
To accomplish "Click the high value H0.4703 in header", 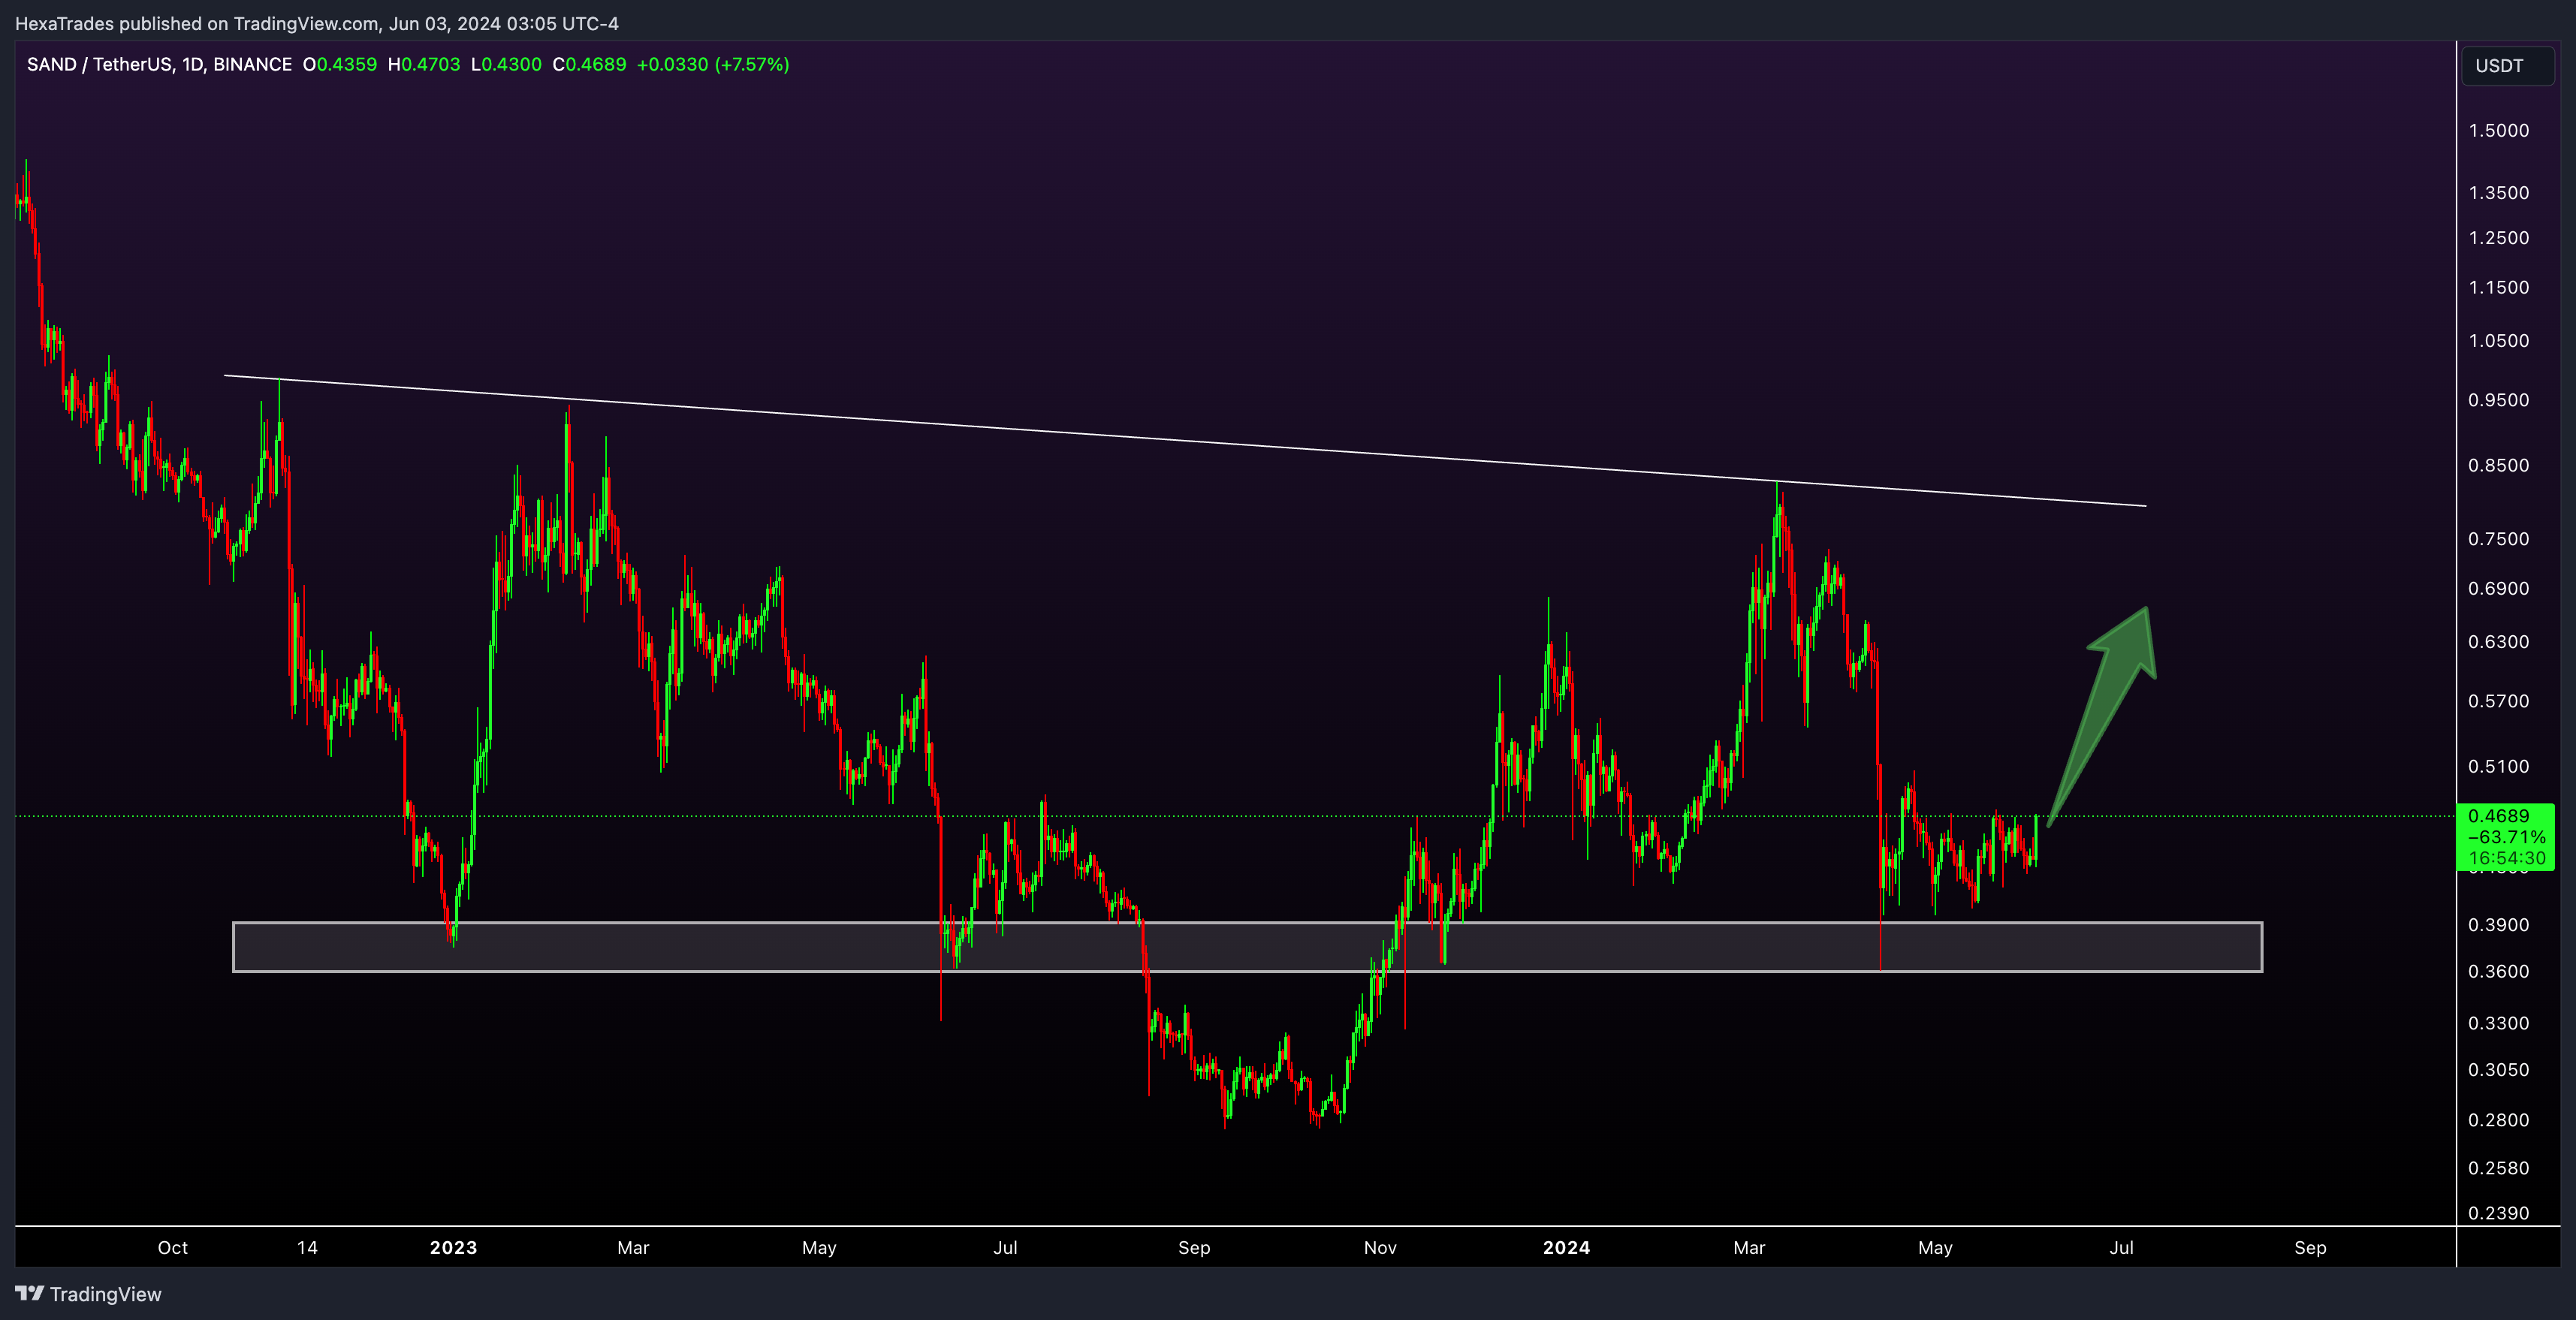I will coord(424,65).
